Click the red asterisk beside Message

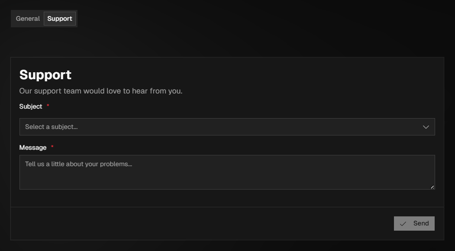point(52,148)
